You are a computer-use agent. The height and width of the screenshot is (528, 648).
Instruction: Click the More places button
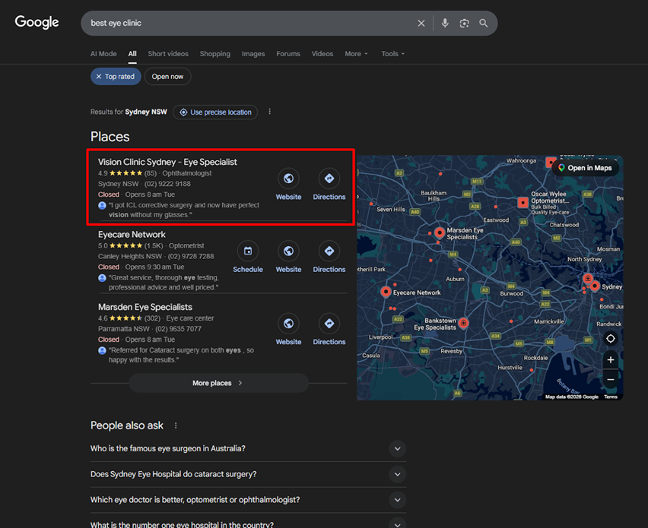218,383
